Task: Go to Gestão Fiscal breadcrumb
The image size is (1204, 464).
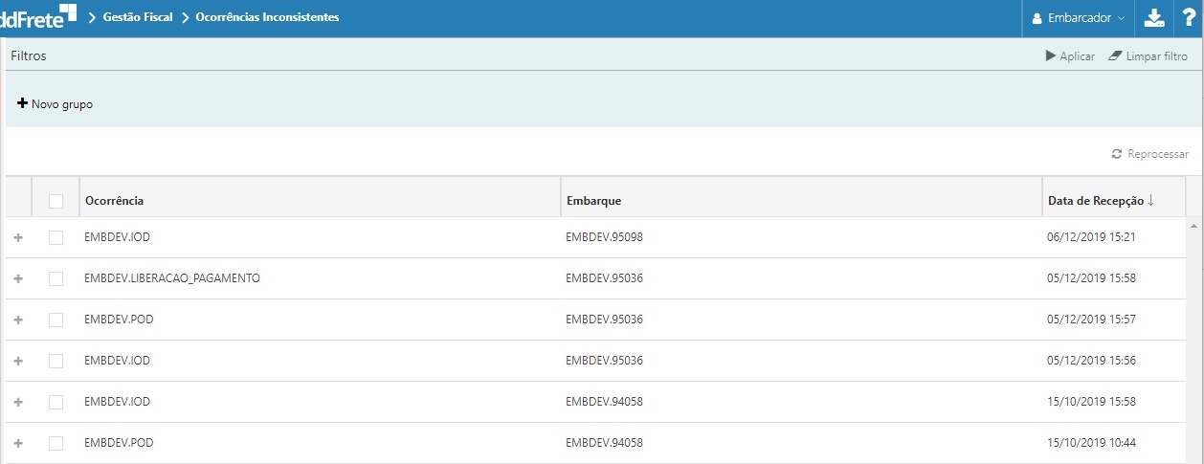Action: (137, 17)
